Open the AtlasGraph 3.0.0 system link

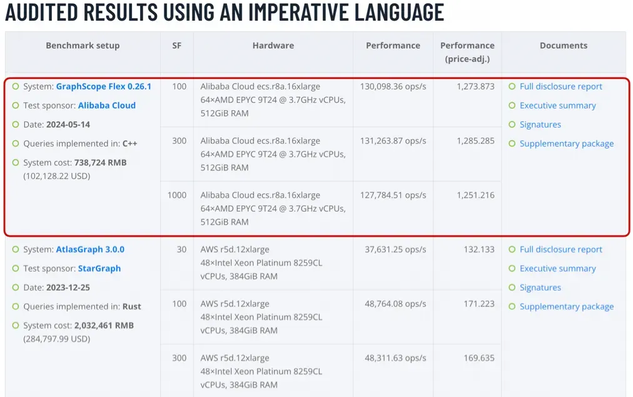(x=90, y=249)
